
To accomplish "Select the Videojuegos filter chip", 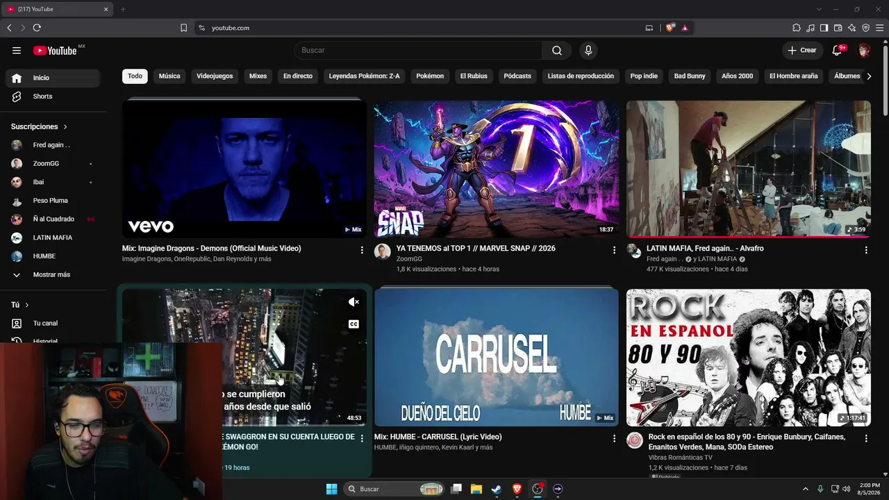I will pos(215,76).
